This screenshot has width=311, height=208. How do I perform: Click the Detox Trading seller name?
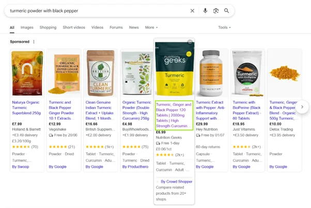(x=281, y=130)
